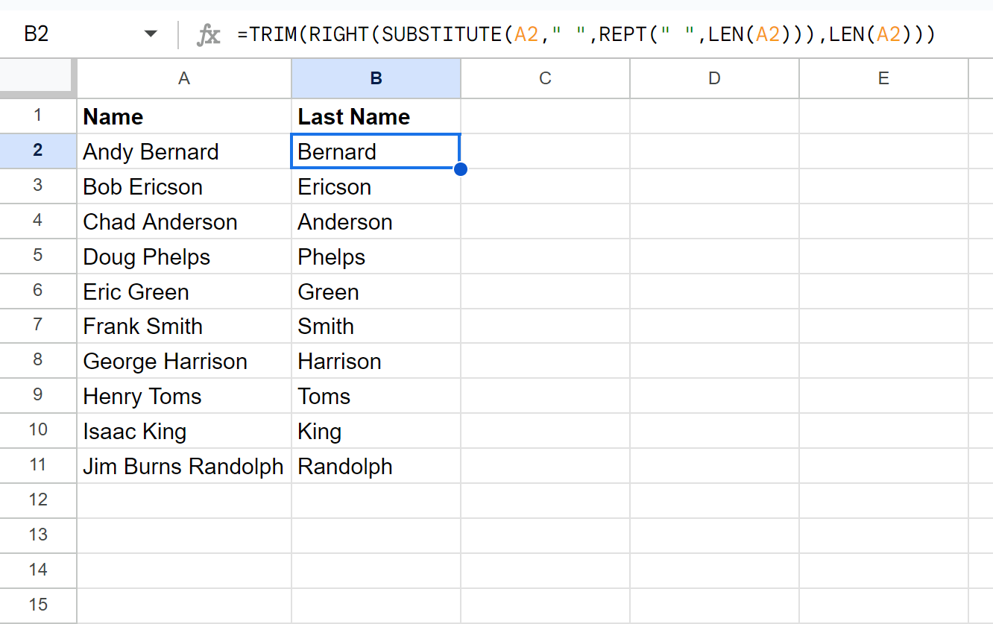Click the select-all corner box
The height and width of the screenshot is (624, 993).
(x=37, y=78)
